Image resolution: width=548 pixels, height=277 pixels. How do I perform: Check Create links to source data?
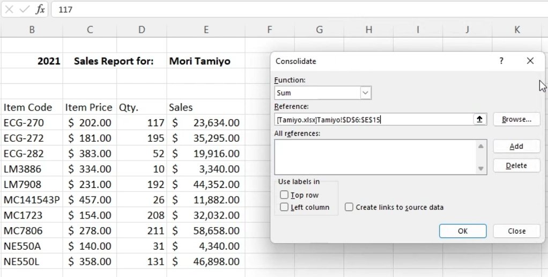pyautogui.click(x=349, y=207)
